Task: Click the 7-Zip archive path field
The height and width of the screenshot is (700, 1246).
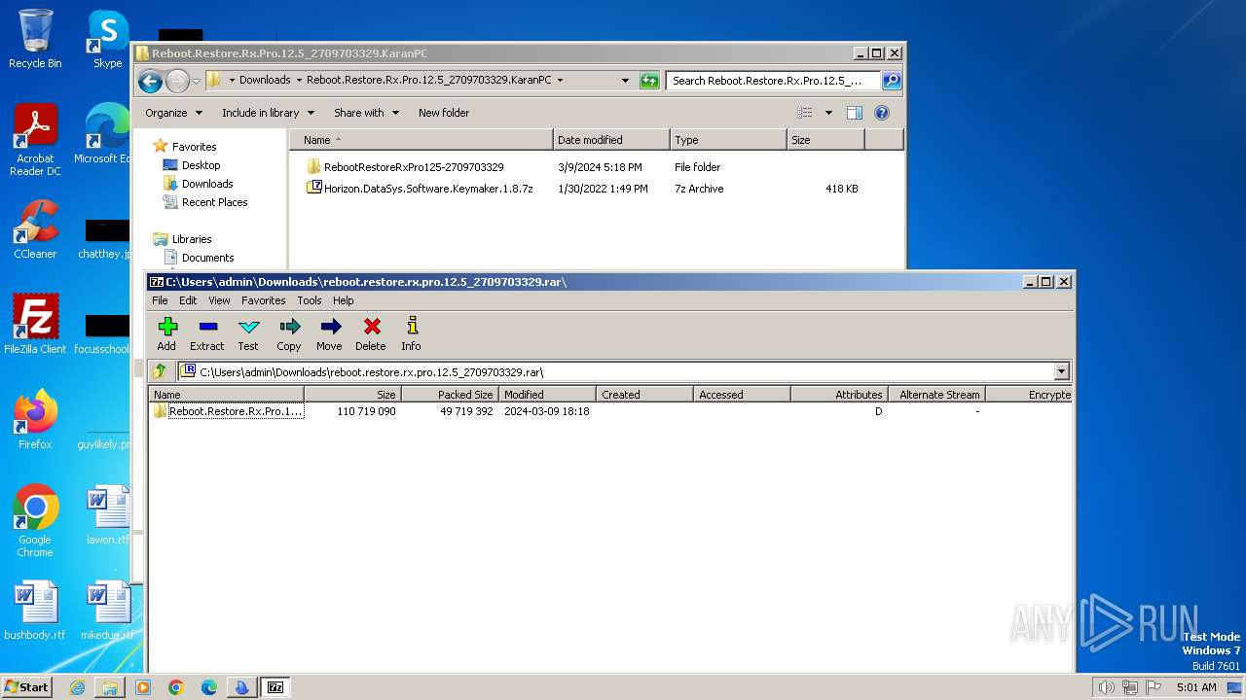Action: [617, 371]
